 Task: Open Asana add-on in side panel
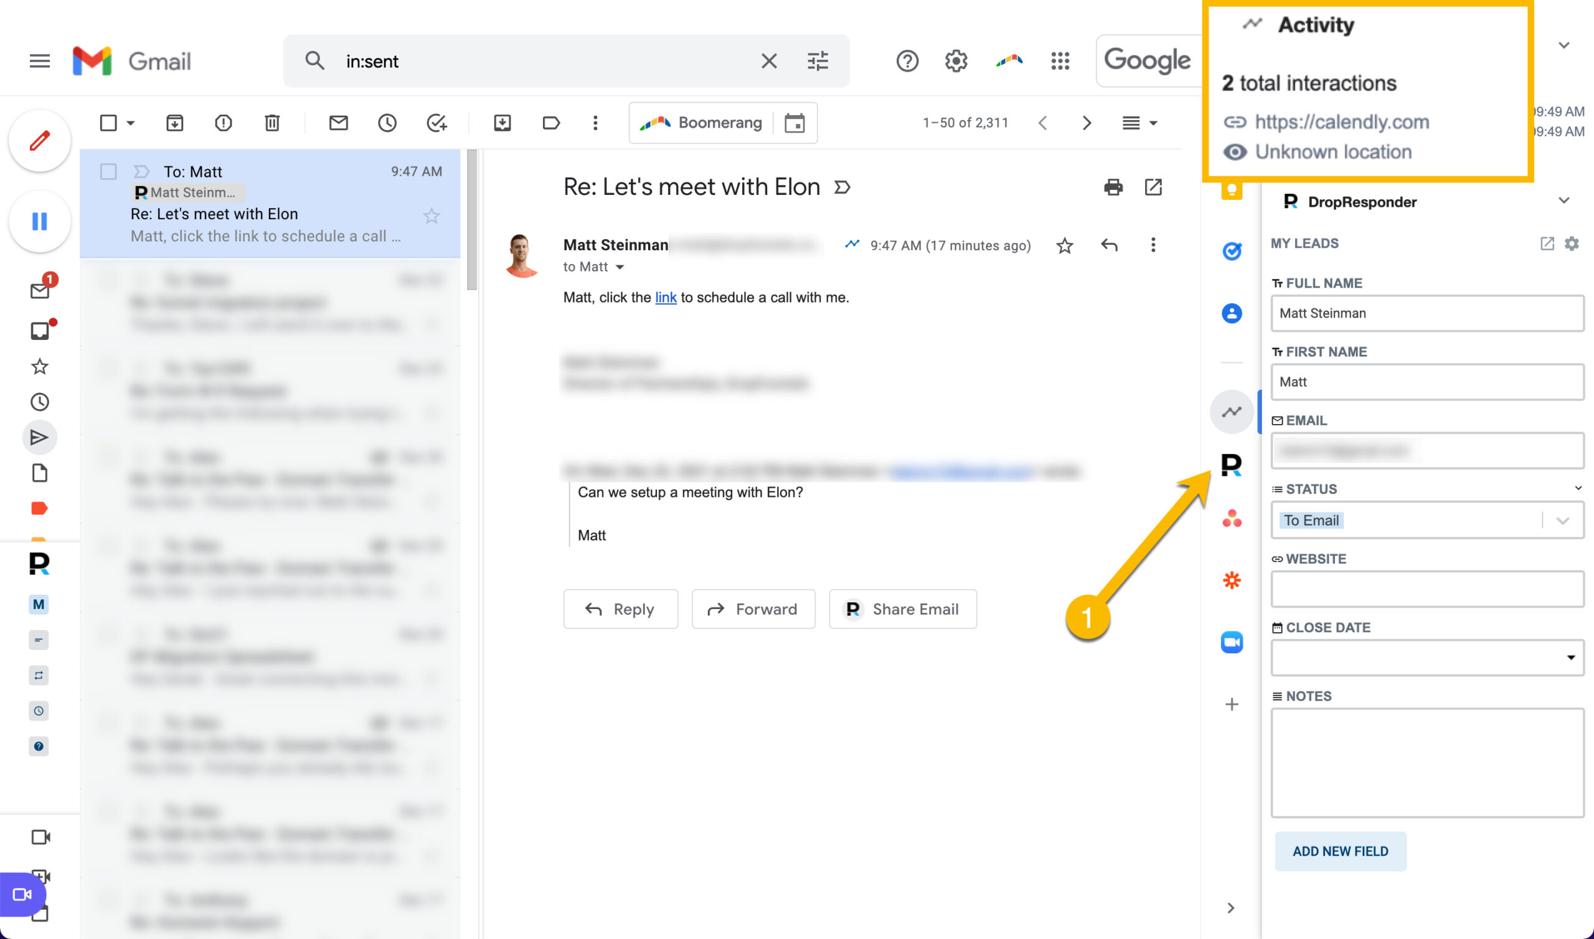pos(1232,519)
